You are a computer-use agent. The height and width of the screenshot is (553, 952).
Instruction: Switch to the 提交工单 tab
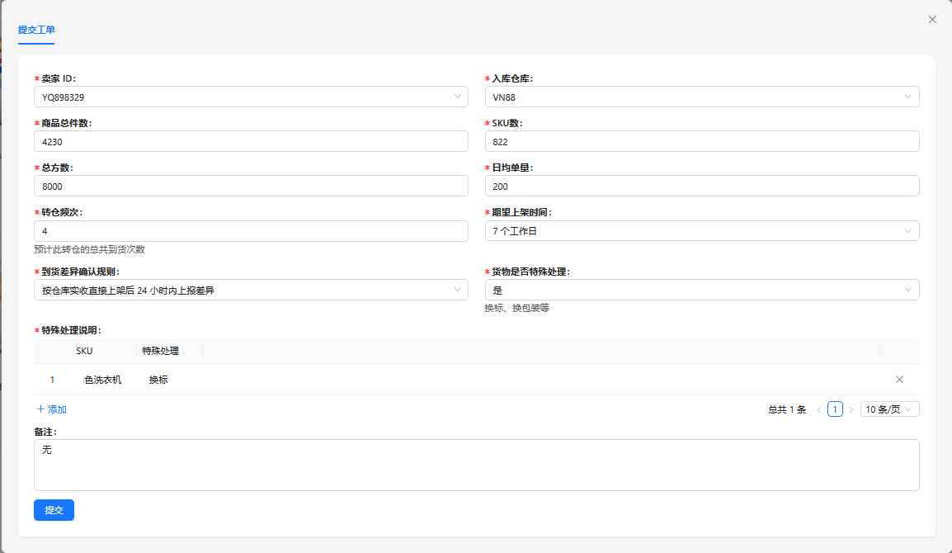pos(36,30)
